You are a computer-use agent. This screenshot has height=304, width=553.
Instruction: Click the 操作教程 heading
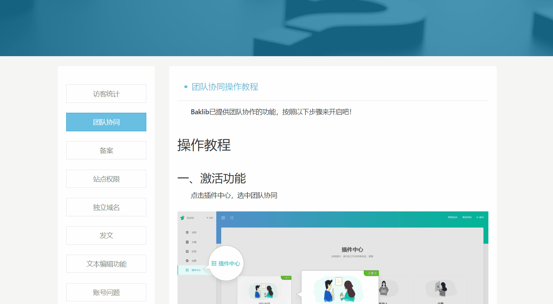(x=204, y=145)
